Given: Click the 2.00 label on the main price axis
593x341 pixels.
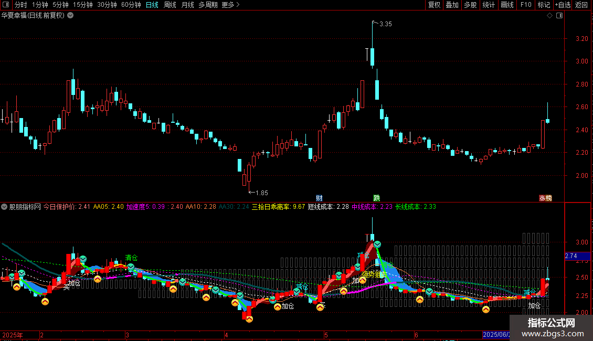Looking at the screenshot, I should click(582, 175).
